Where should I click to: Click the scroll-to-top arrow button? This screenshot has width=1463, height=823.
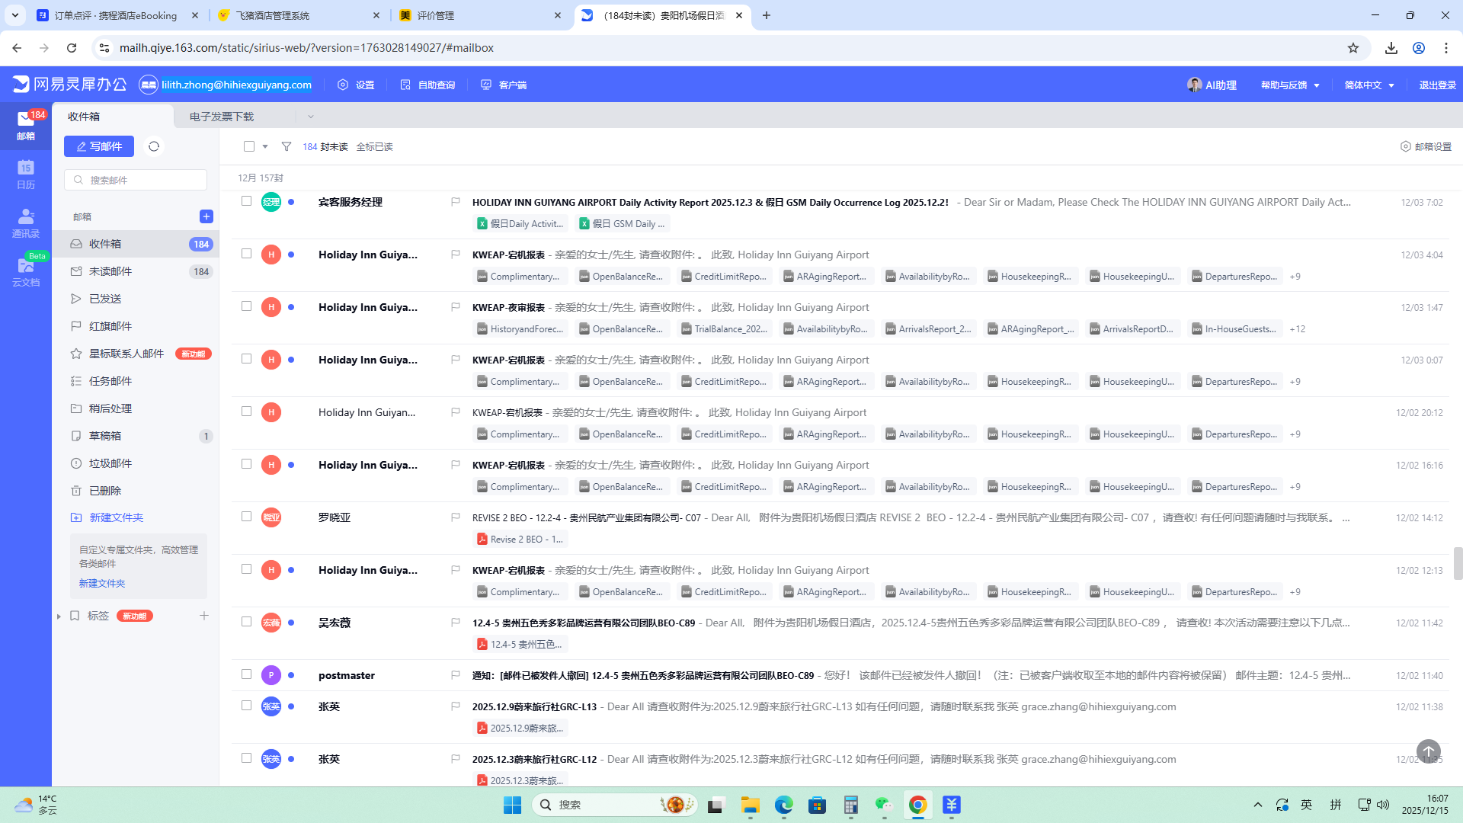point(1428,751)
